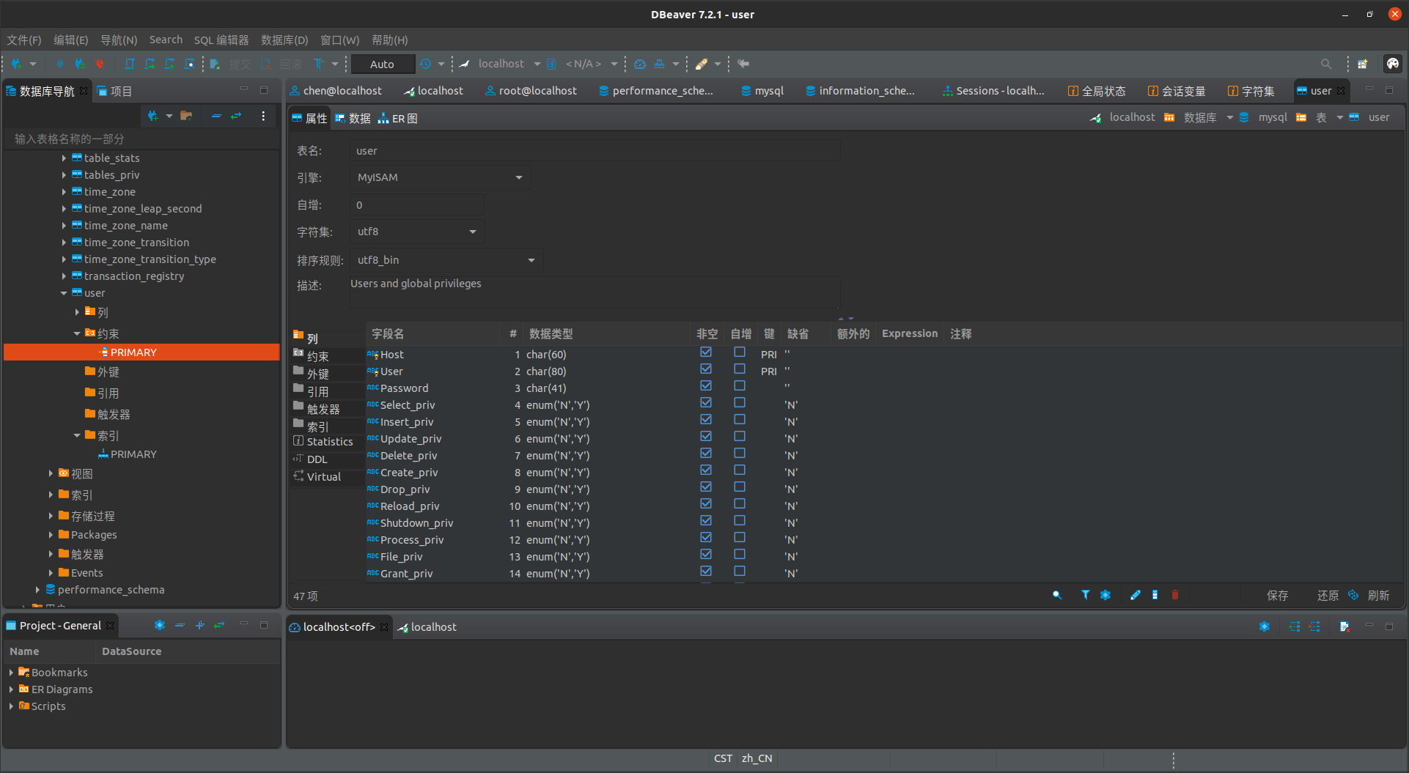Screen dimensions: 1409x773
Task: Collapse all in database navigator
Action: coord(216,116)
